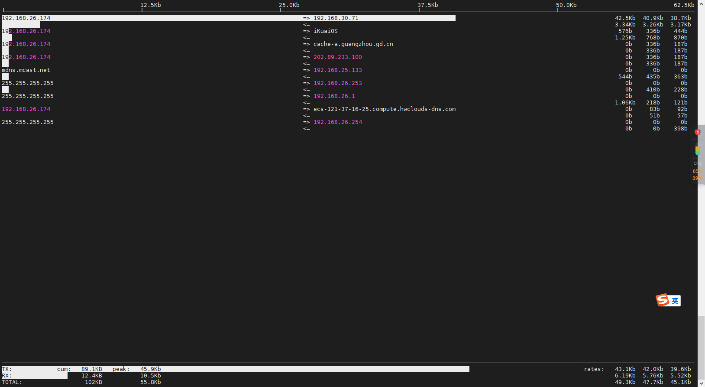Select the iKuaiOS host name
705x387 pixels.
coord(326,31)
